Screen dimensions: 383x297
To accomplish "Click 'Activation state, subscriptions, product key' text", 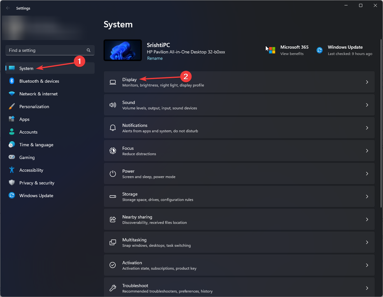I will pyautogui.click(x=159, y=268).
